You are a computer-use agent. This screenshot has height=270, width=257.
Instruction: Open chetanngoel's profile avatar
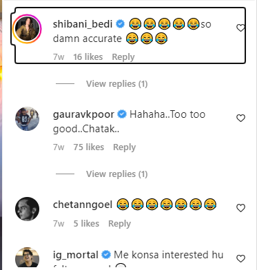[x=27, y=209]
